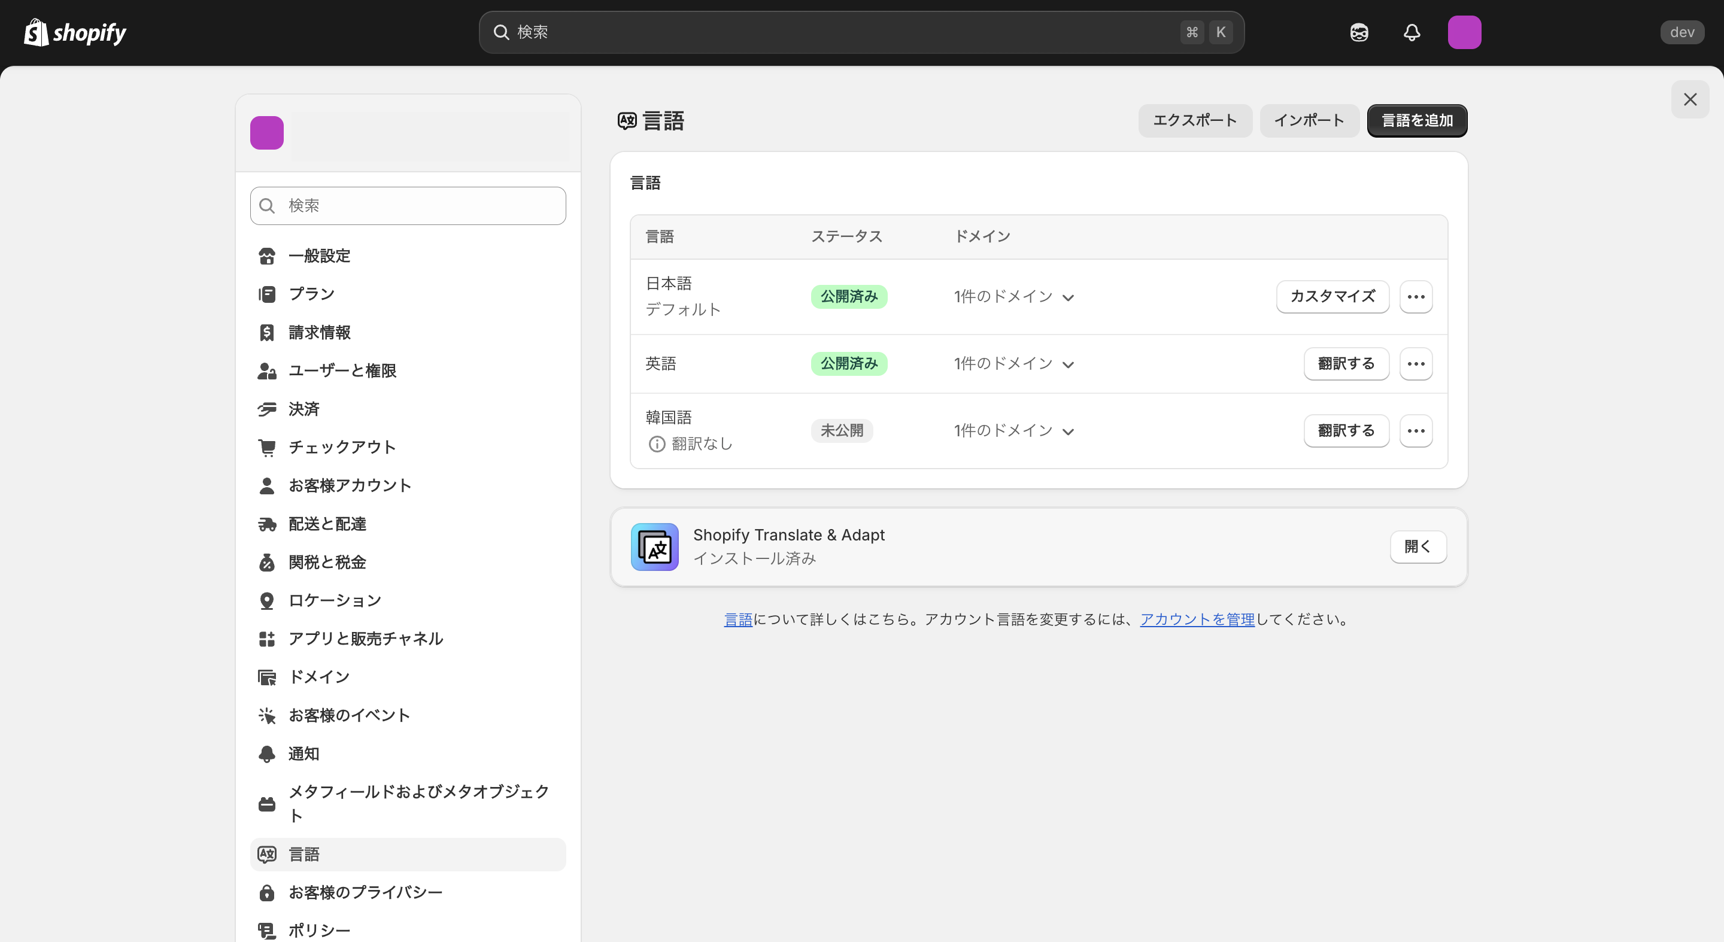The image size is (1724, 942).
Task: Open the Shopify Translate & Adapt app icon
Action: (654, 546)
